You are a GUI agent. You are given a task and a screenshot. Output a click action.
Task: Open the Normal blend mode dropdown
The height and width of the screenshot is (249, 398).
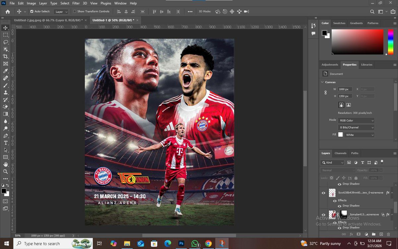[338, 170]
